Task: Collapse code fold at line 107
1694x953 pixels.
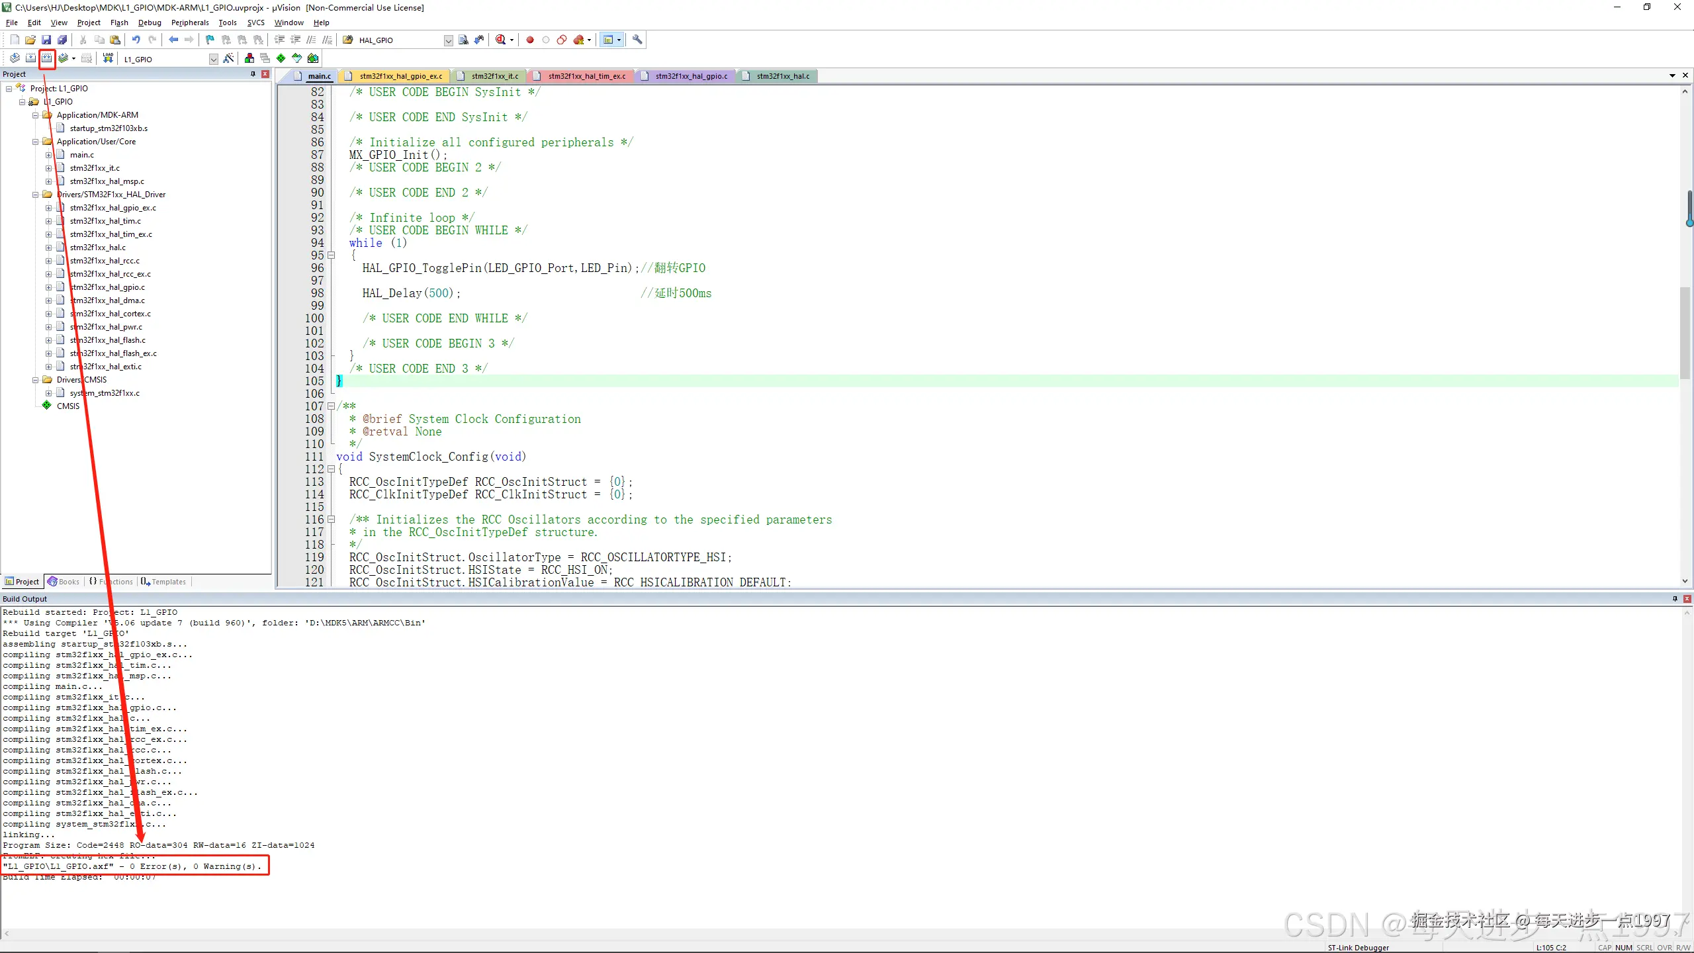Action: point(331,406)
